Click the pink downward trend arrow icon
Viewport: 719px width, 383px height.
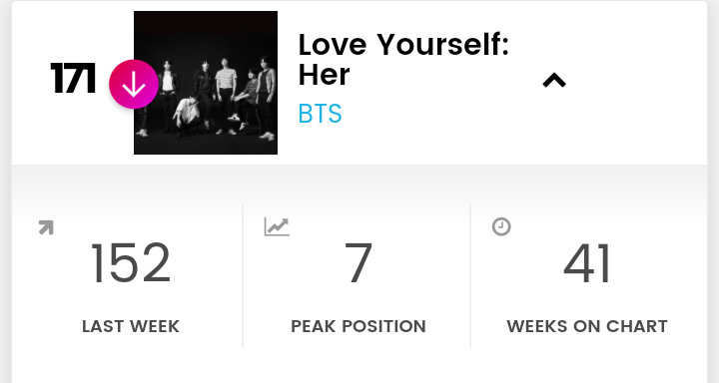click(x=134, y=85)
